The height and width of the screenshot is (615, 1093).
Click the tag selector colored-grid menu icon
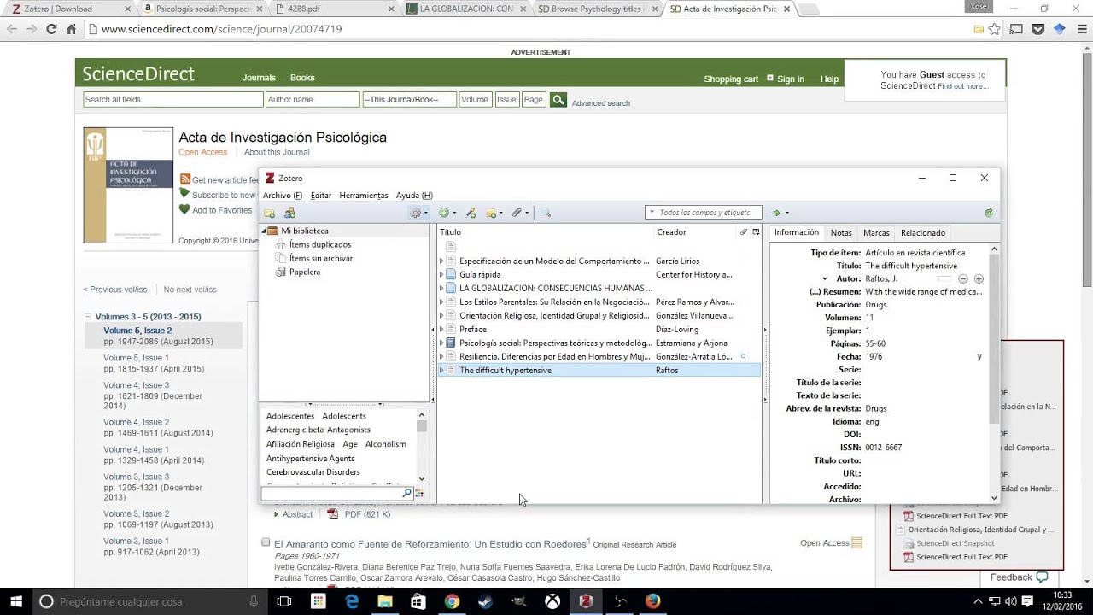point(419,494)
